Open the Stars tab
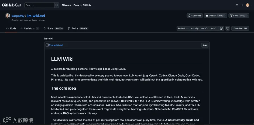The image size is (254, 125). (53, 28)
